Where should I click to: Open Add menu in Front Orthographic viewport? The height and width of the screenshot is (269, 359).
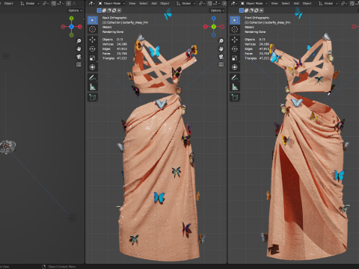(x=296, y=4)
